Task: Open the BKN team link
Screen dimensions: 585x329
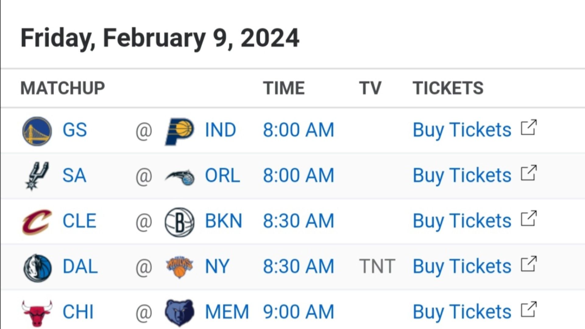Action: tap(224, 221)
